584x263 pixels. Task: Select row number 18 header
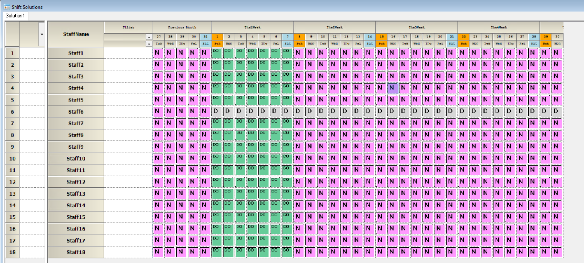[12, 252]
